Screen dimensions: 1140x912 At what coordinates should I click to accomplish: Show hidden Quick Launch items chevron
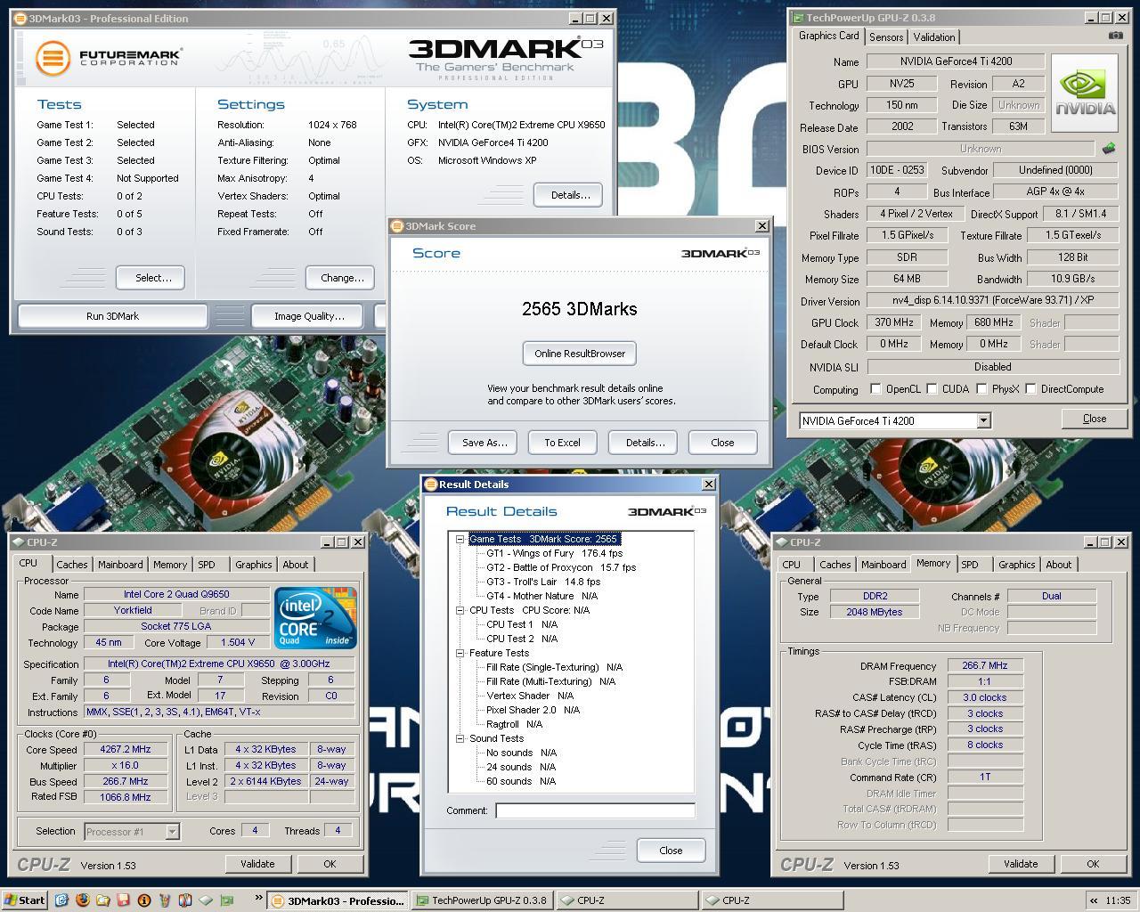click(258, 897)
